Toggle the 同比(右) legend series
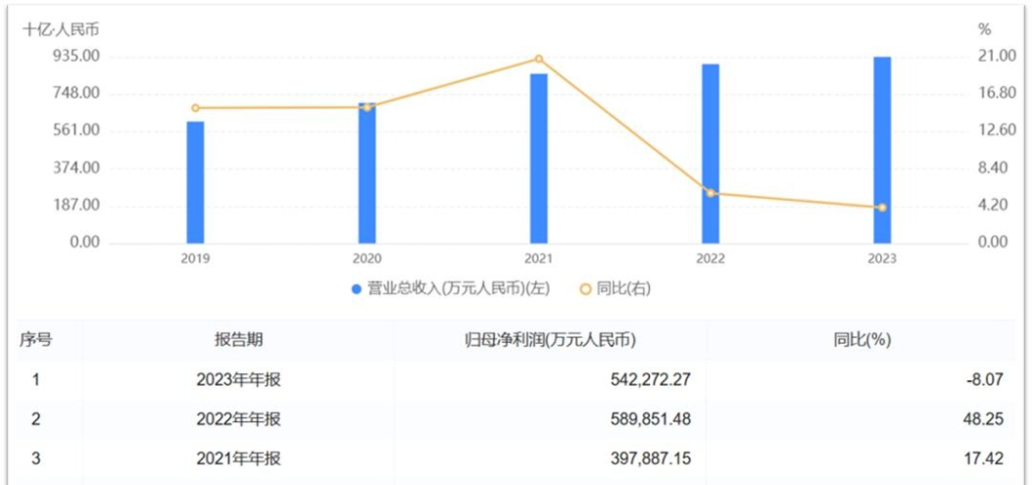The height and width of the screenshot is (485, 1032). point(614,288)
